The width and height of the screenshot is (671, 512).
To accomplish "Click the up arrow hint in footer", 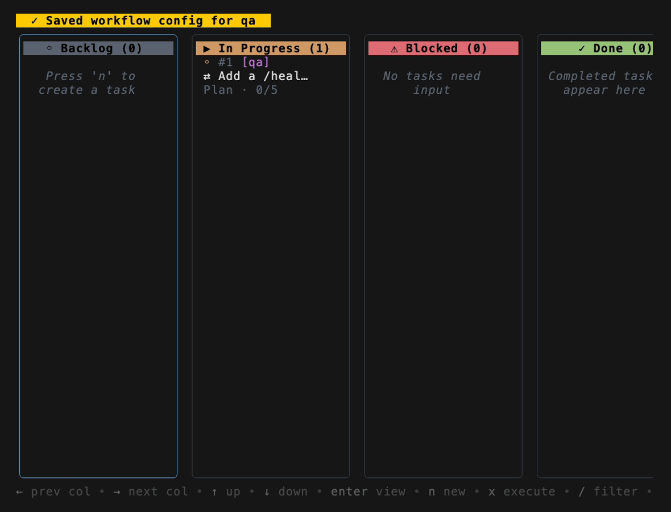I will 226,492.
